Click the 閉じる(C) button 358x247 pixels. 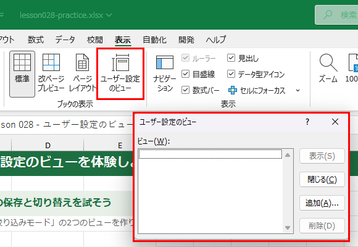coord(322,179)
